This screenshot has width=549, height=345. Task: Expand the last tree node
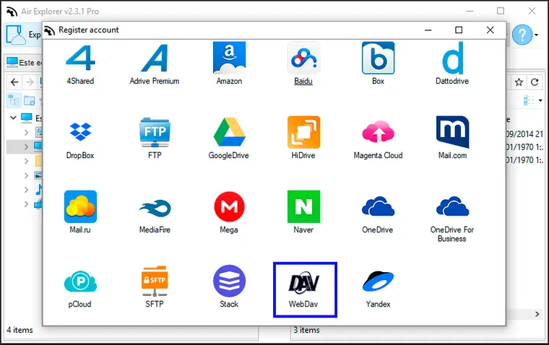[x=26, y=204]
